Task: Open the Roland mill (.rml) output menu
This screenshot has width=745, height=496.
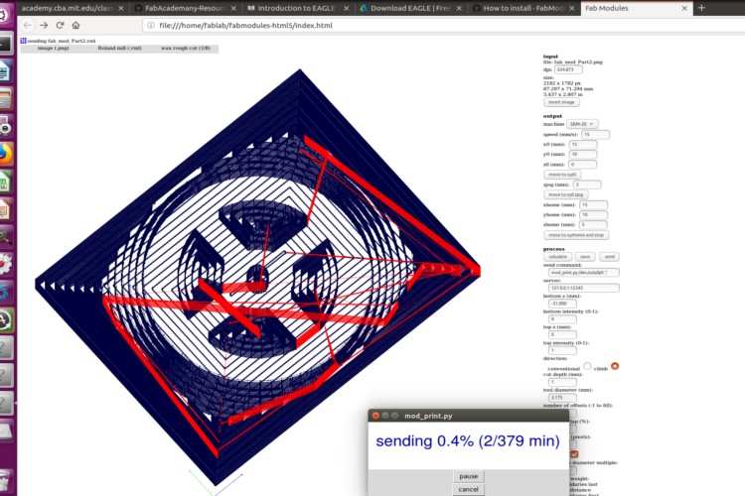Action: 120,49
